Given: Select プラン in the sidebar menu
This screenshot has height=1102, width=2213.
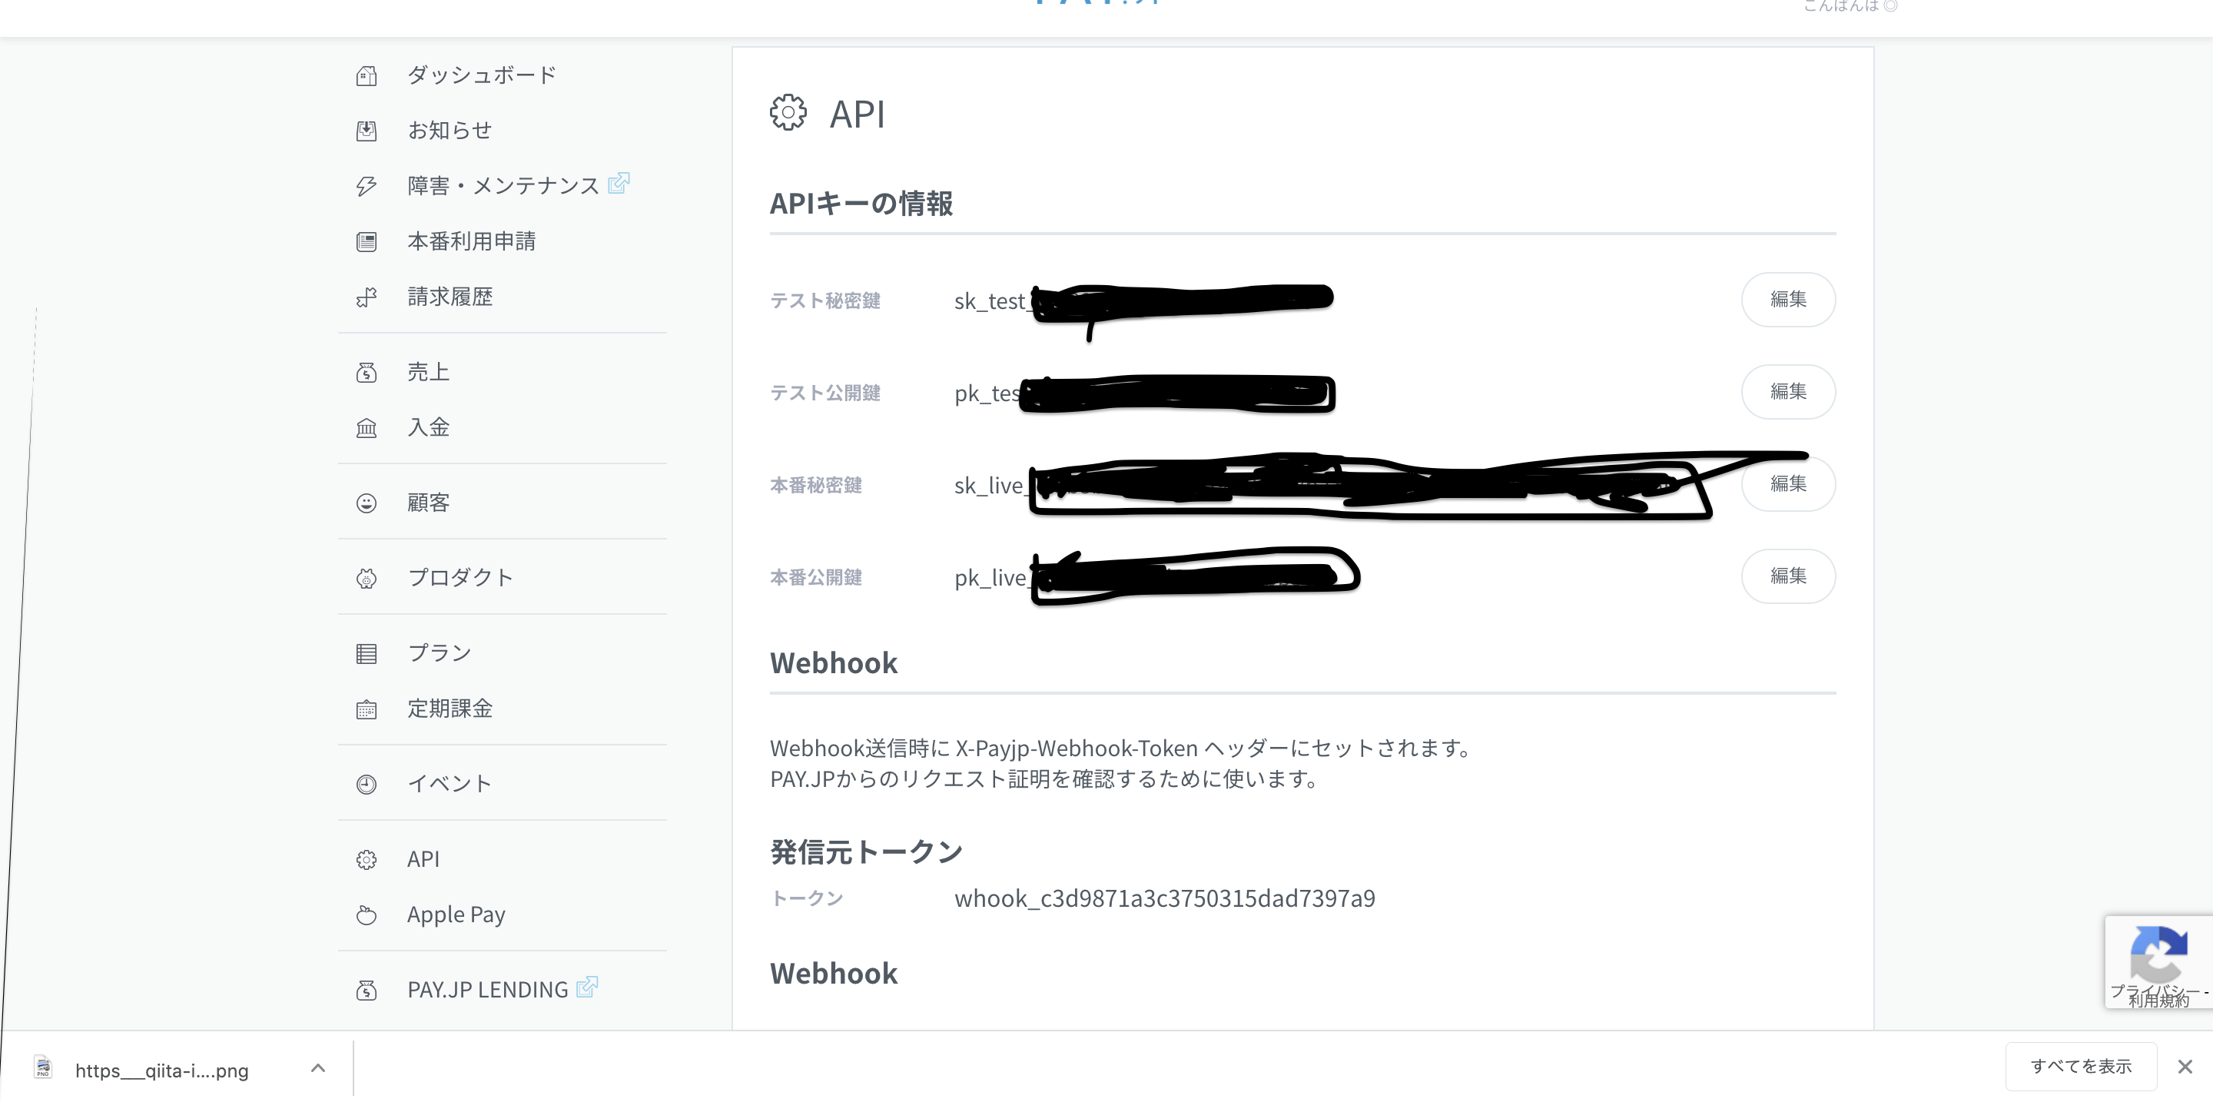Looking at the screenshot, I should (x=438, y=652).
